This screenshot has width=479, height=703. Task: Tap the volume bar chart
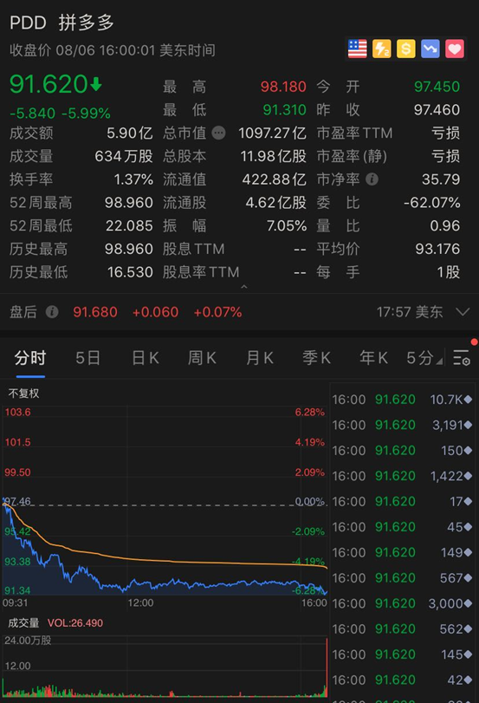pos(165,667)
